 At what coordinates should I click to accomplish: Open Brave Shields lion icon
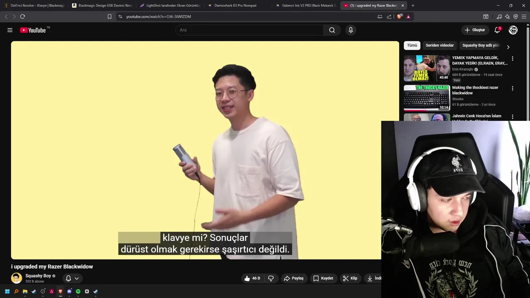click(x=399, y=17)
